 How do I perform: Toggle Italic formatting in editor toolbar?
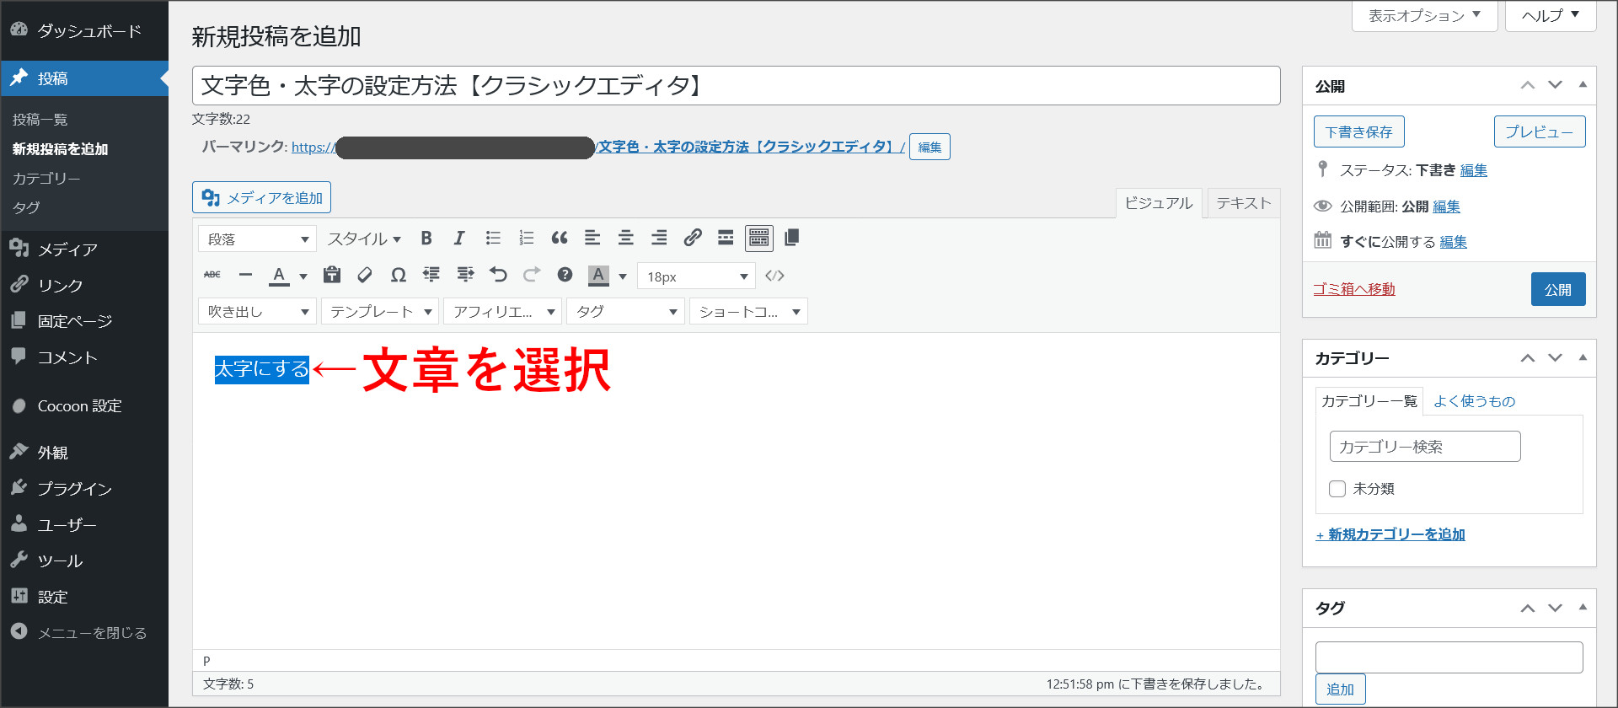(459, 239)
